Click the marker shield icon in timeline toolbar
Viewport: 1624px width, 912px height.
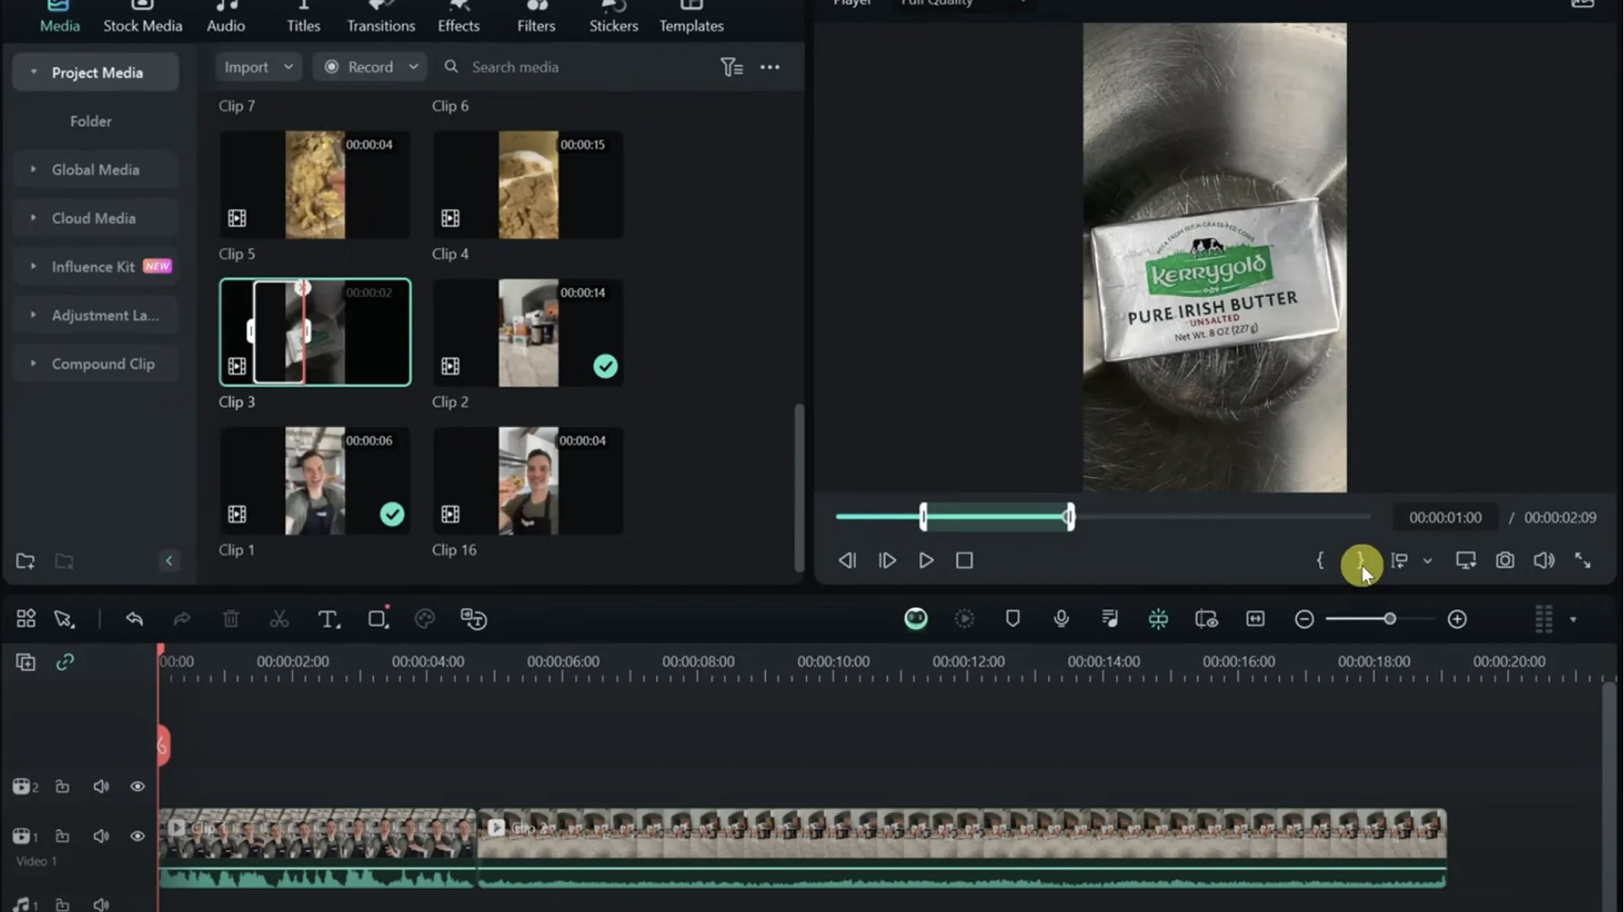coord(1013,619)
